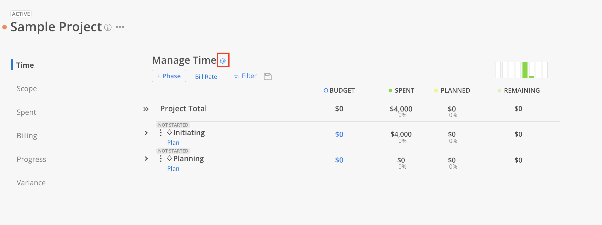The width and height of the screenshot is (602, 225).
Task: Toggle the Spent column green dot
Action: (x=390, y=90)
